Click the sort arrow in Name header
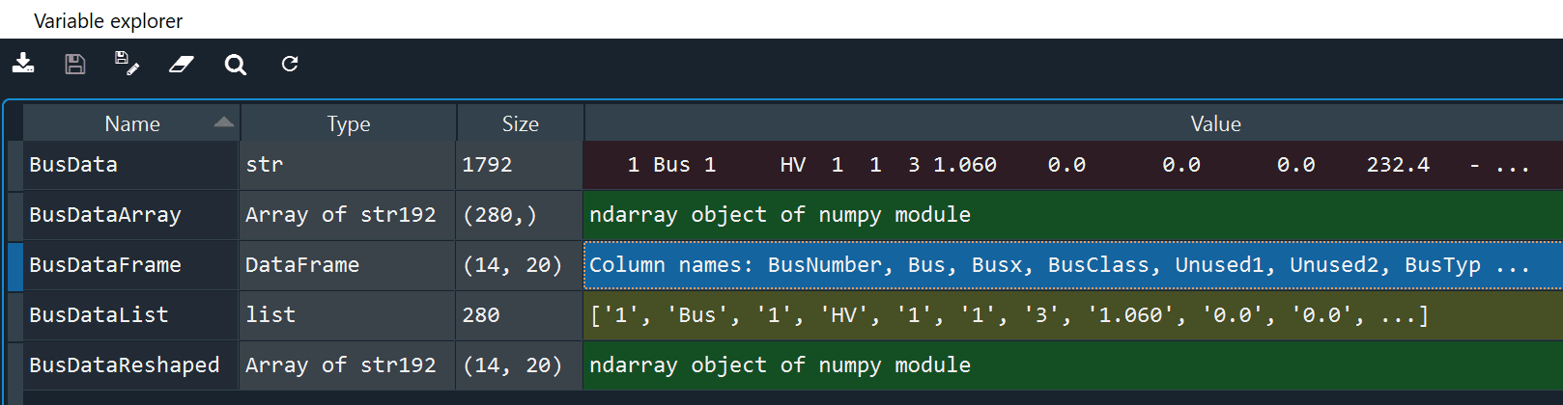Screen dimensions: 1563x405 pos(224,122)
